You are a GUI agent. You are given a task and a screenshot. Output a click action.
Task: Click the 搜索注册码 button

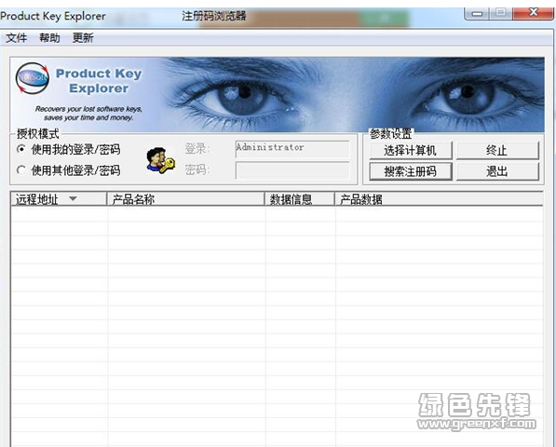(411, 171)
